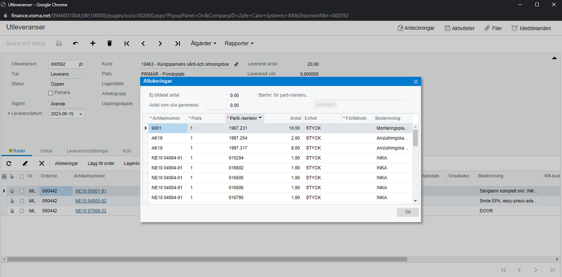Image resolution: width=562 pixels, height=277 pixels.
Task: Open the Rapporter dropdown menu
Action: pyautogui.click(x=239, y=43)
